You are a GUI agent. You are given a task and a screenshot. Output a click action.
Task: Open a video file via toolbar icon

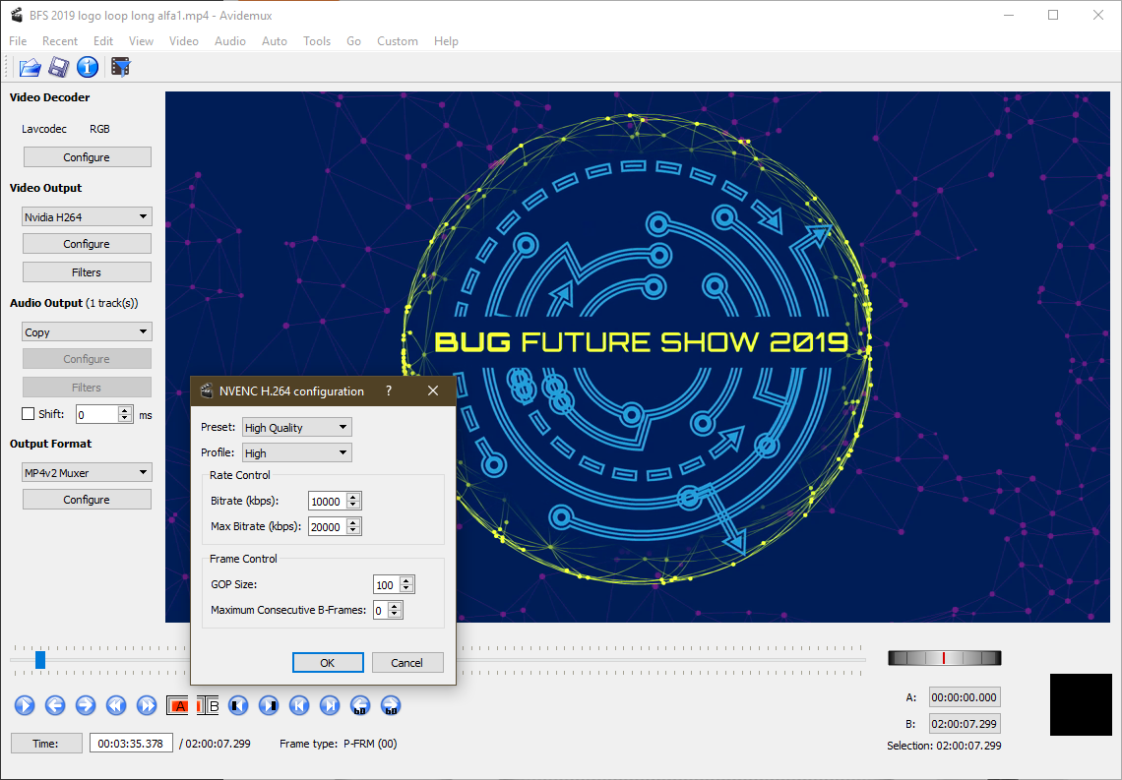(x=30, y=67)
